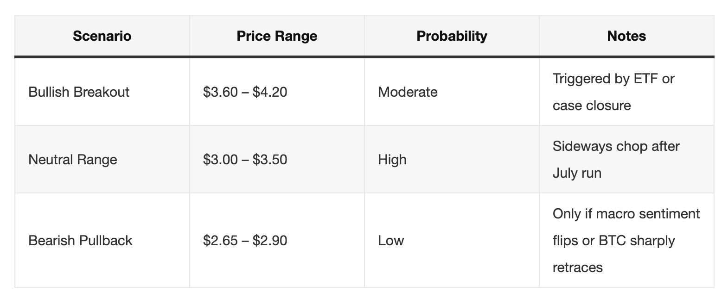Click the Price Range column header
This screenshot has width=728, height=298.
(277, 36)
